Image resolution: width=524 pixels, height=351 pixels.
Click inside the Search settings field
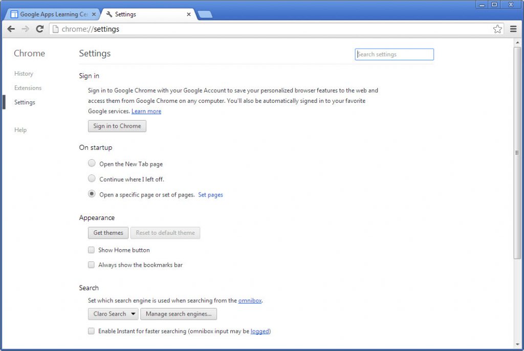tap(394, 54)
